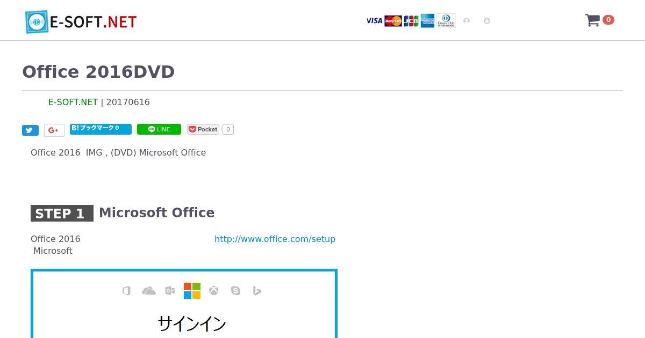Open the http://www.office.com/setup link
The width and height of the screenshot is (645, 338).
pos(275,239)
